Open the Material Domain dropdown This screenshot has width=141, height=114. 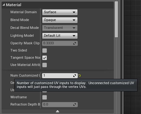point(60,12)
